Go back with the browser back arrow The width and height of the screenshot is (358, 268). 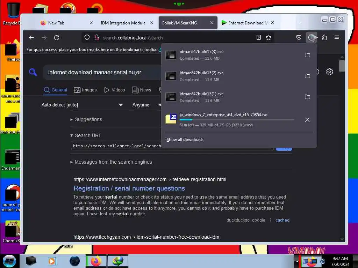31,38
